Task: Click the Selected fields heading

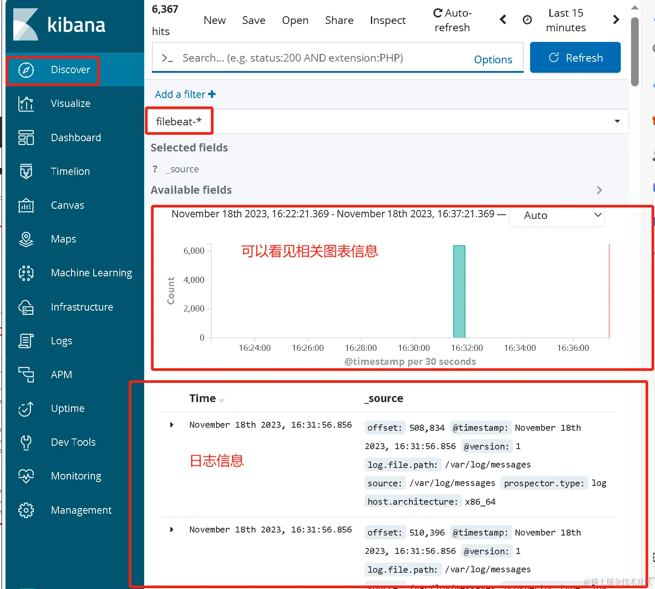Action: point(189,148)
